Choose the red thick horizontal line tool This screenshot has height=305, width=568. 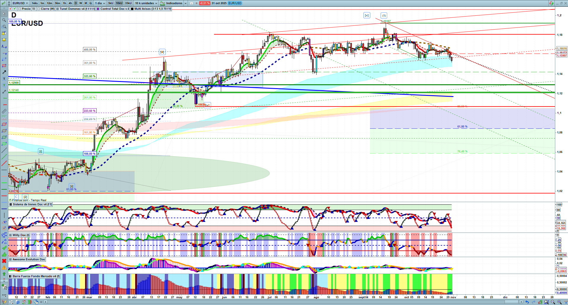pyautogui.click(x=4, y=196)
